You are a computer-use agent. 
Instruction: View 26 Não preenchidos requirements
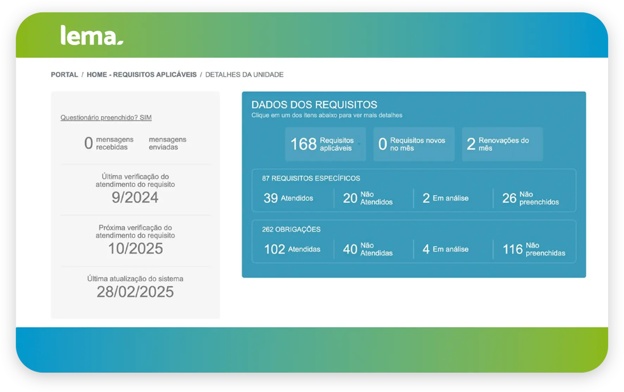coord(530,198)
